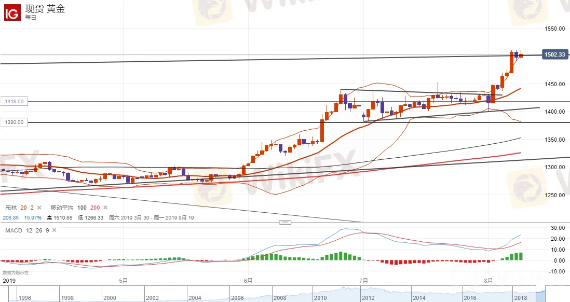Open 布林 indicator label settings

pyautogui.click(x=11, y=208)
